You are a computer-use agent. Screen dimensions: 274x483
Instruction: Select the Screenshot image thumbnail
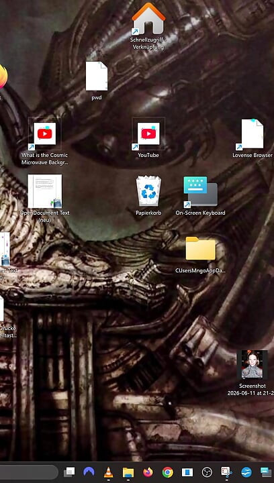coord(252,364)
